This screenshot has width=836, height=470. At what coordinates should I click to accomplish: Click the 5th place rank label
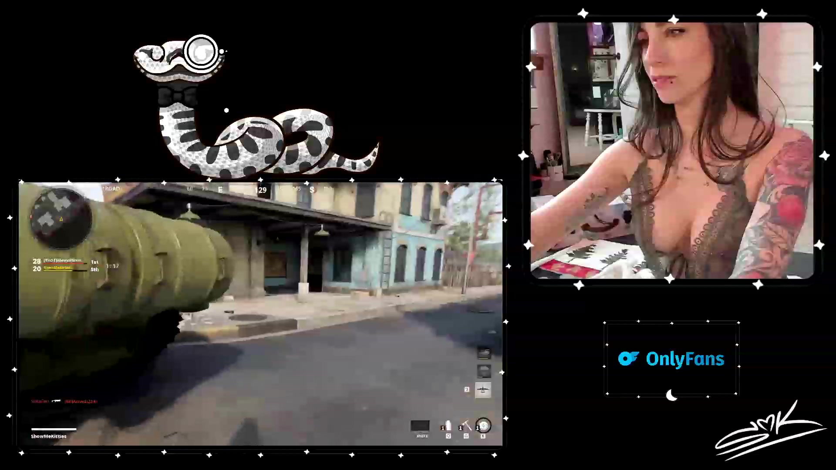(x=94, y=269)
